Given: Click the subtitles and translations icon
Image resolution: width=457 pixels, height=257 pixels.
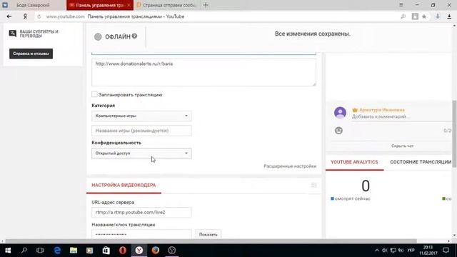Looking at the screenshot, I should [x=13, y=34].
